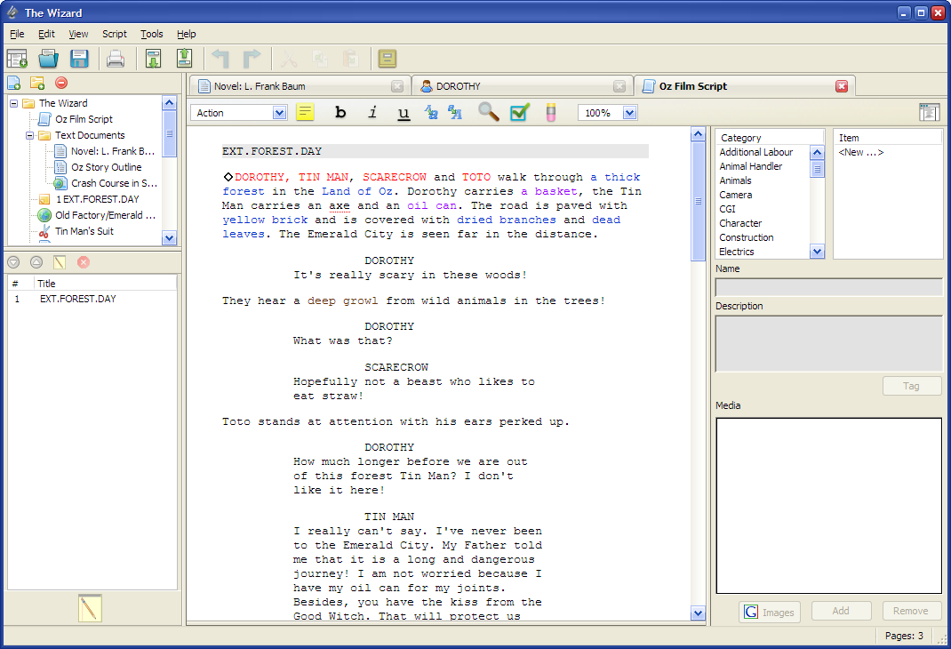
Task: Click the Import icon with green down arrow
Action: [x=153, y=59]
